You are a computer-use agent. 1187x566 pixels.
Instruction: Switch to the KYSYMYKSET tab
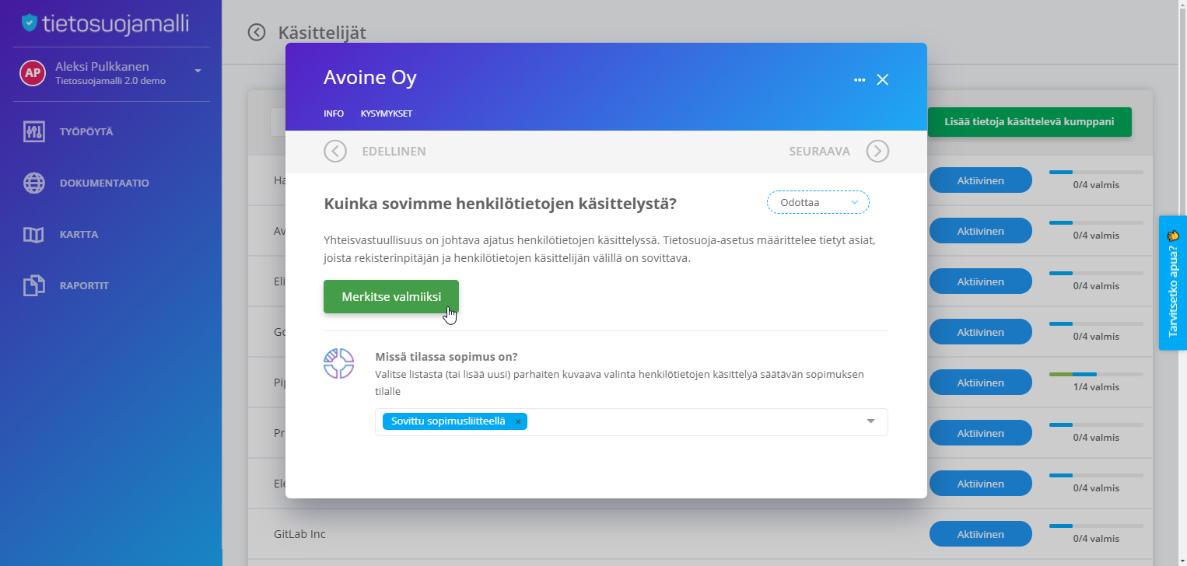(387, 114)
